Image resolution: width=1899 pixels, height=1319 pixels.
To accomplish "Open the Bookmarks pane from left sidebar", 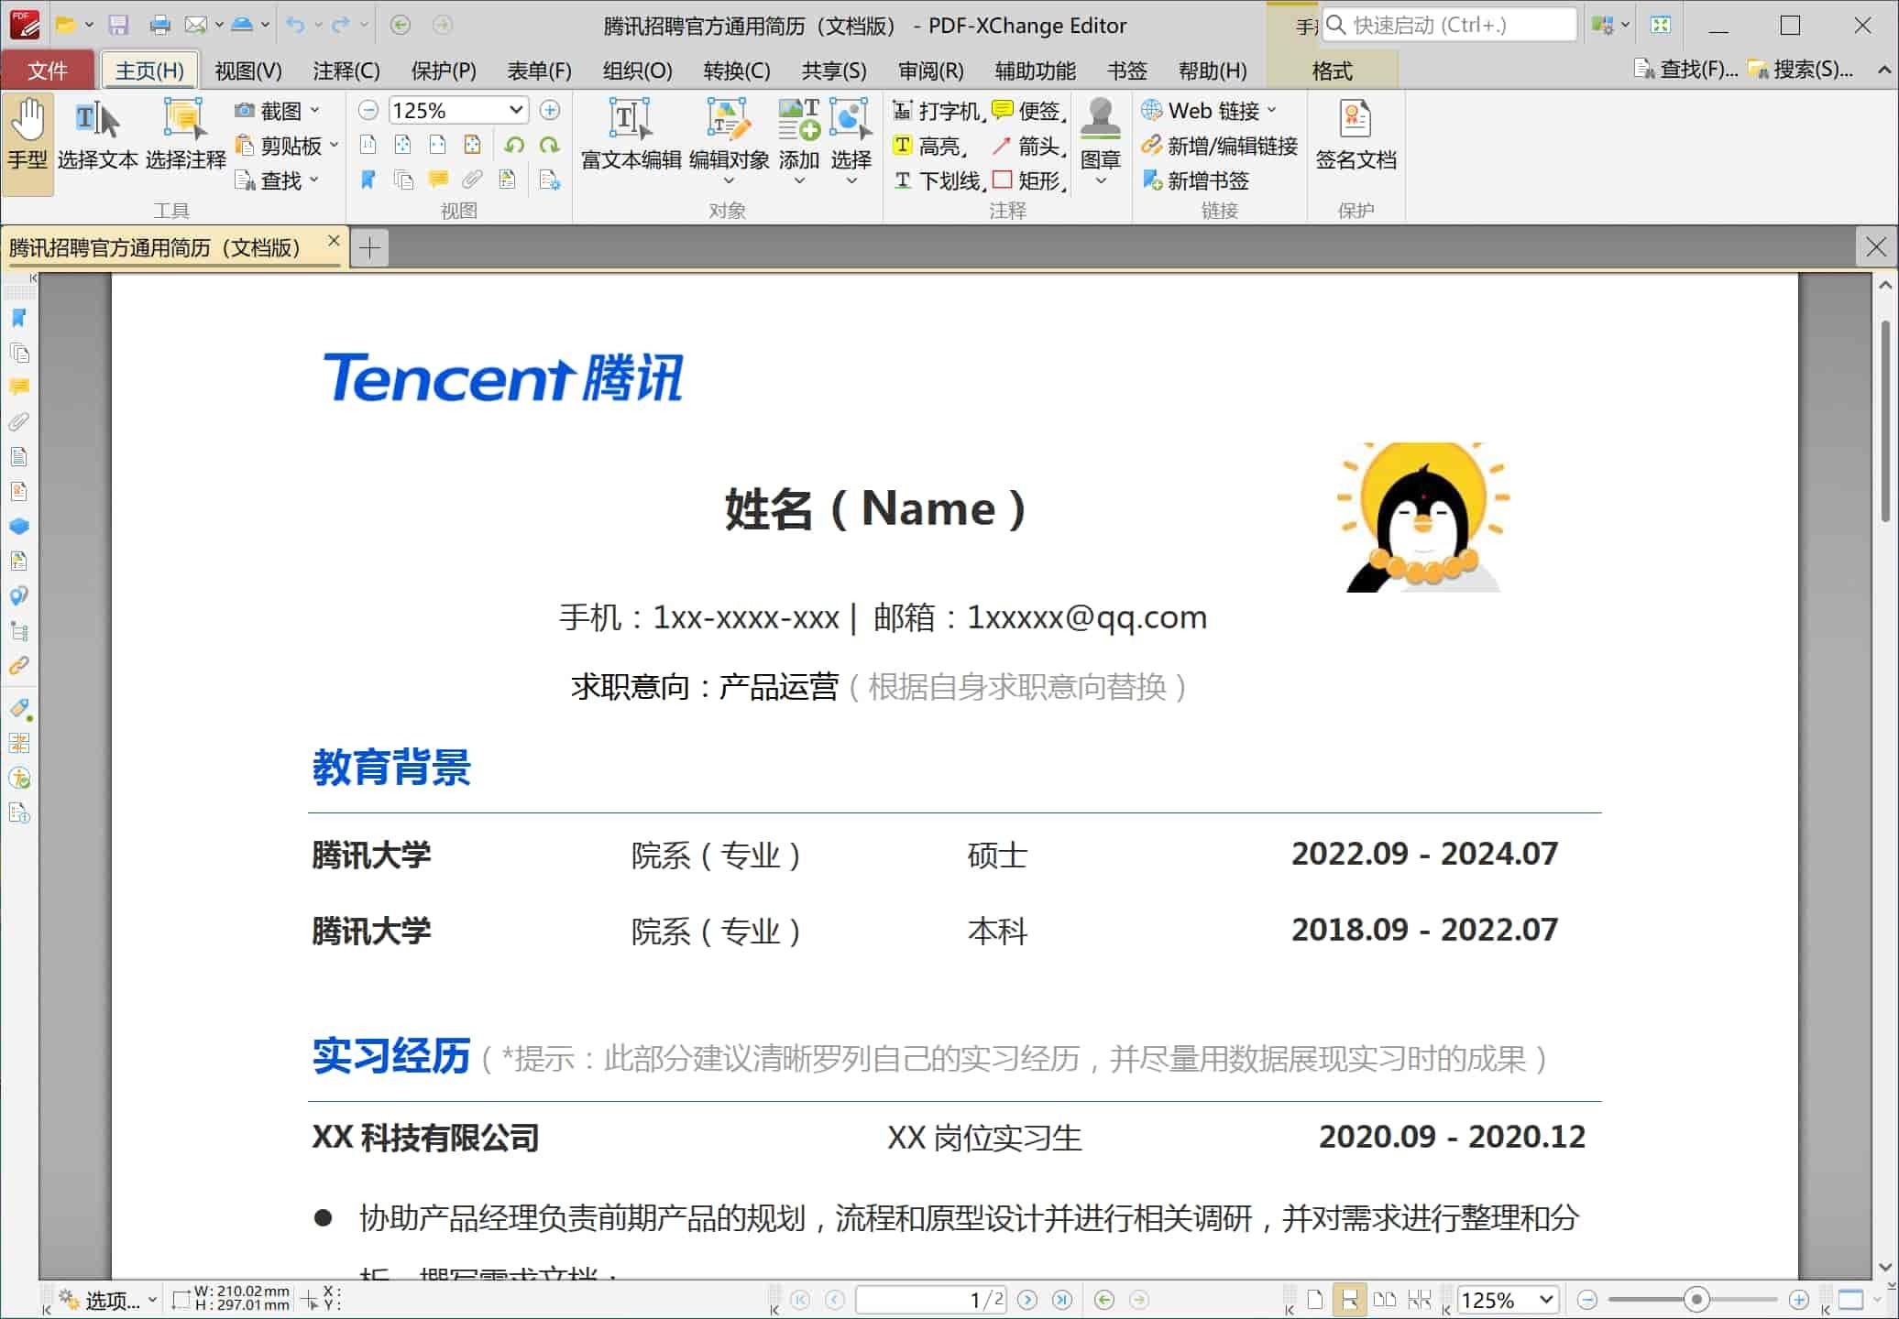I will (x=19, y=318).
